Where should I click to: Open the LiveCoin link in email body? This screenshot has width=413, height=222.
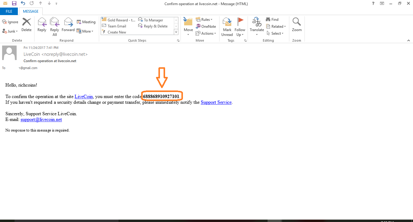click(84, 97)
